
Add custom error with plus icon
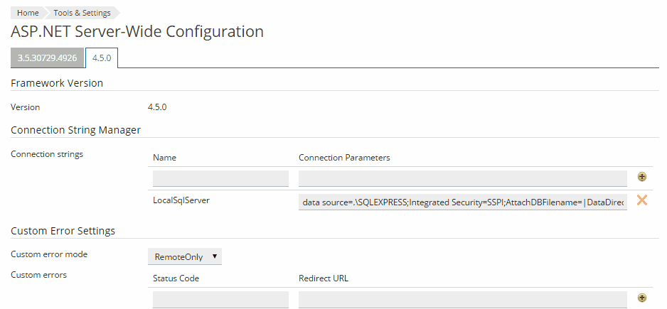pos(642,298)
